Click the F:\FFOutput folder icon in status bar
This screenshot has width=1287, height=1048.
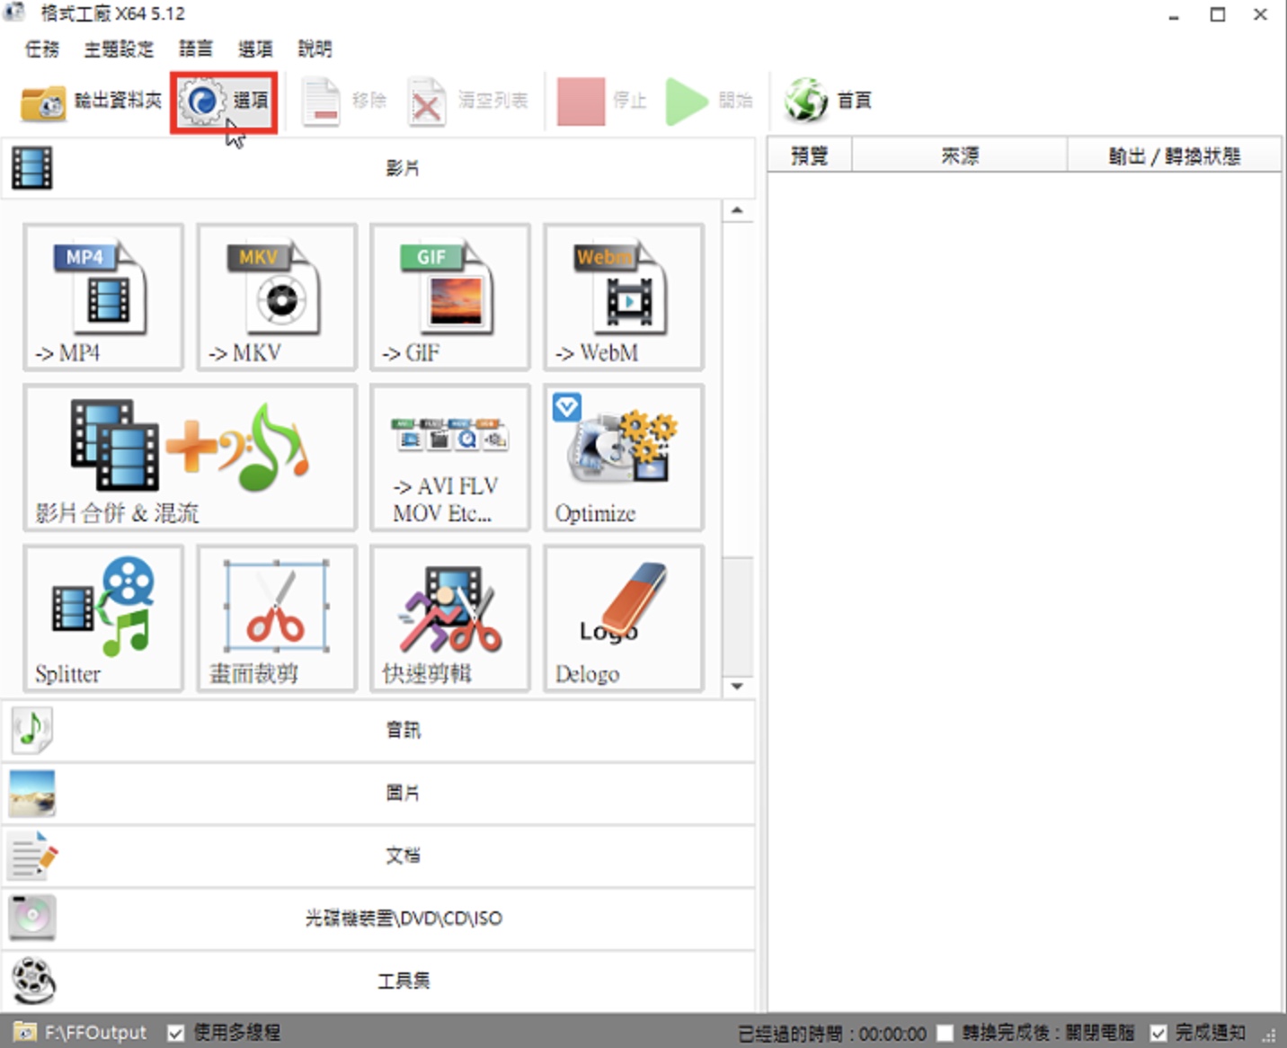click(24, 1032)
